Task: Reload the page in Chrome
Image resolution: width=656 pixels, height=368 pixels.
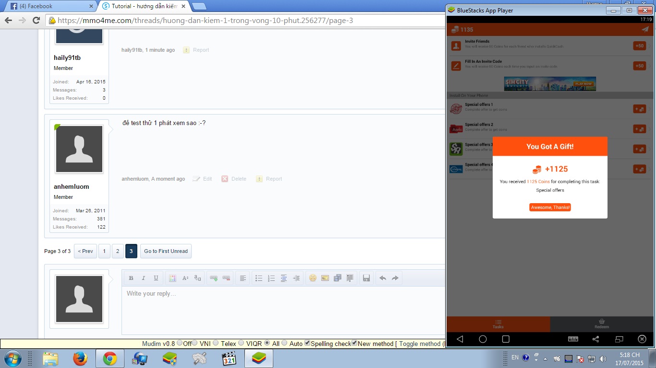Action: pos(36,20)
